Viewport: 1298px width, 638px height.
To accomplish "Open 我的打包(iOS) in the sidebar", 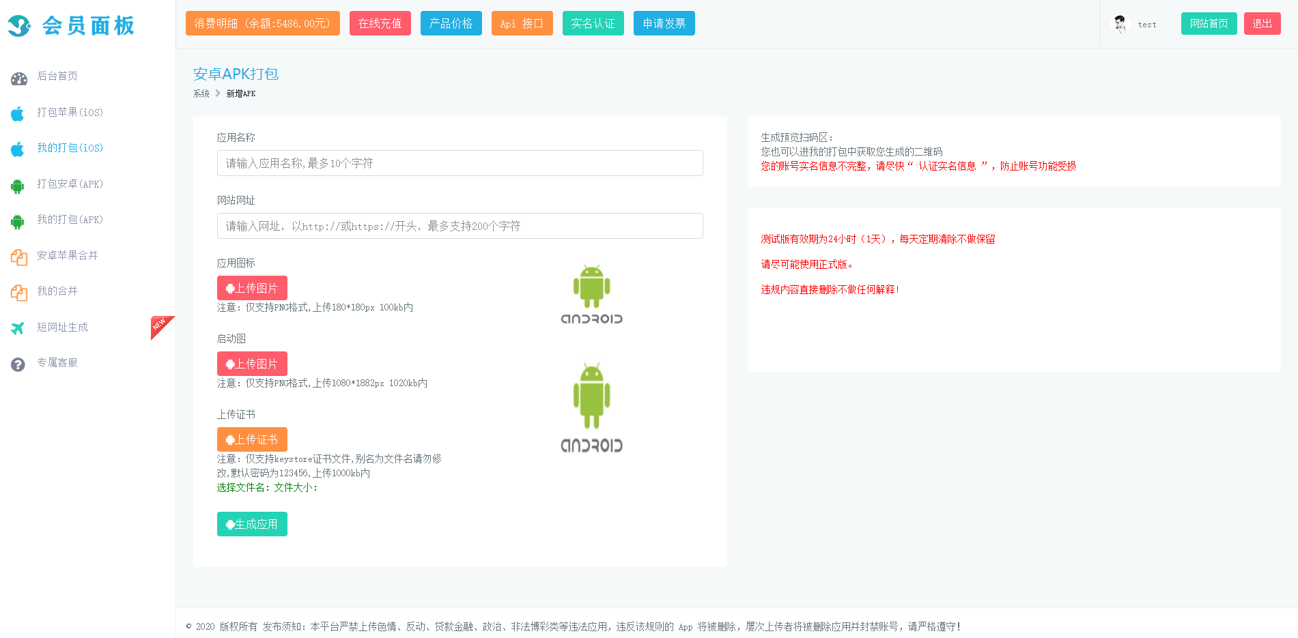I will [70, 148].
